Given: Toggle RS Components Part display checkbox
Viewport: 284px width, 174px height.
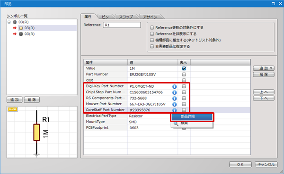Looking at the screenshot, I should coord(184,98).
